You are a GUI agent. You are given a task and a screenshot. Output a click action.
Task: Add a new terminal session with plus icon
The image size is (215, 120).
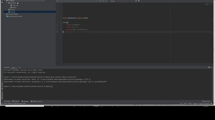[x=19, y=67]
